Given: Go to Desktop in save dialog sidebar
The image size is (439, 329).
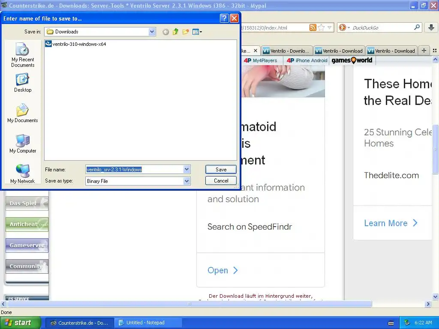Looking at the screenshot, I should [x=23, y=83].
